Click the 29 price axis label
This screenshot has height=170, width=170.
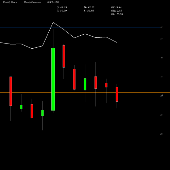161,134
